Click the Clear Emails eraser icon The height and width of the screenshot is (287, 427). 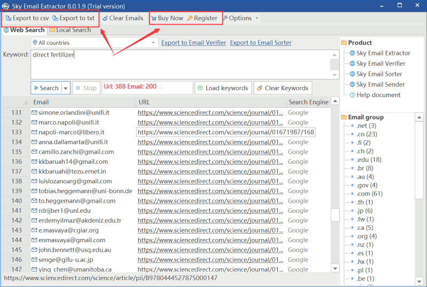106,18
